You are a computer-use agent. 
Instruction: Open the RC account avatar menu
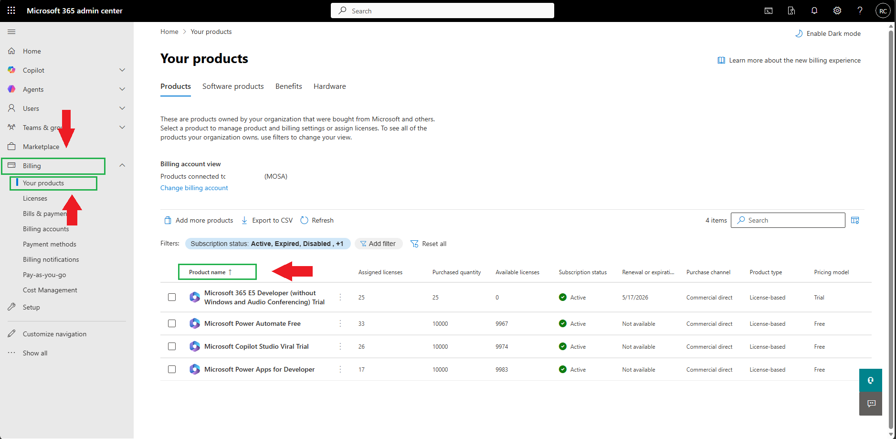tap(883, 11)
